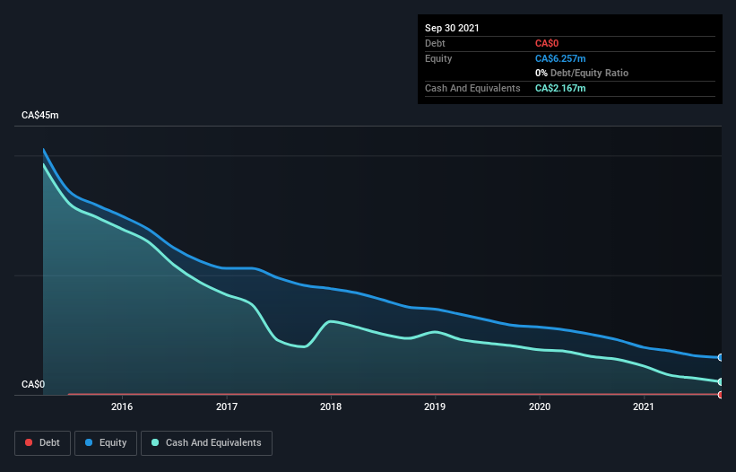736x472 pixels.
Task: Click the Equity row label in tooltip
Action: pos(438,58)
